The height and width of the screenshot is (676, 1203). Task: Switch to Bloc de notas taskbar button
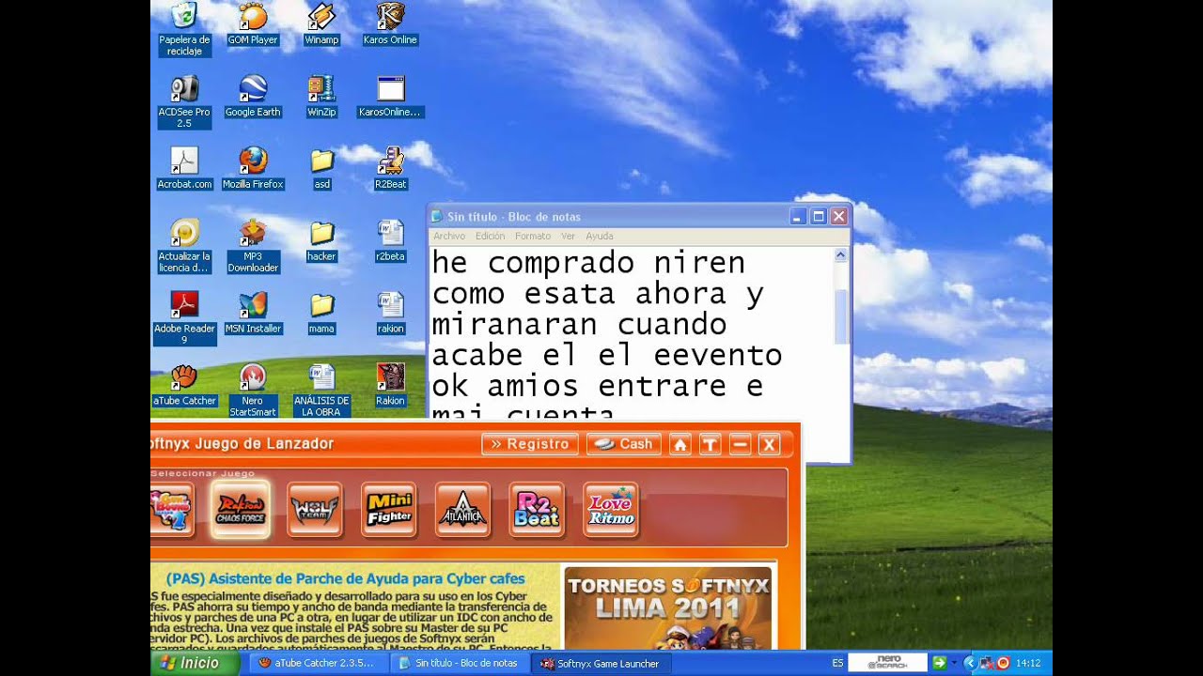pyautogui.click(x=461, y=663)
